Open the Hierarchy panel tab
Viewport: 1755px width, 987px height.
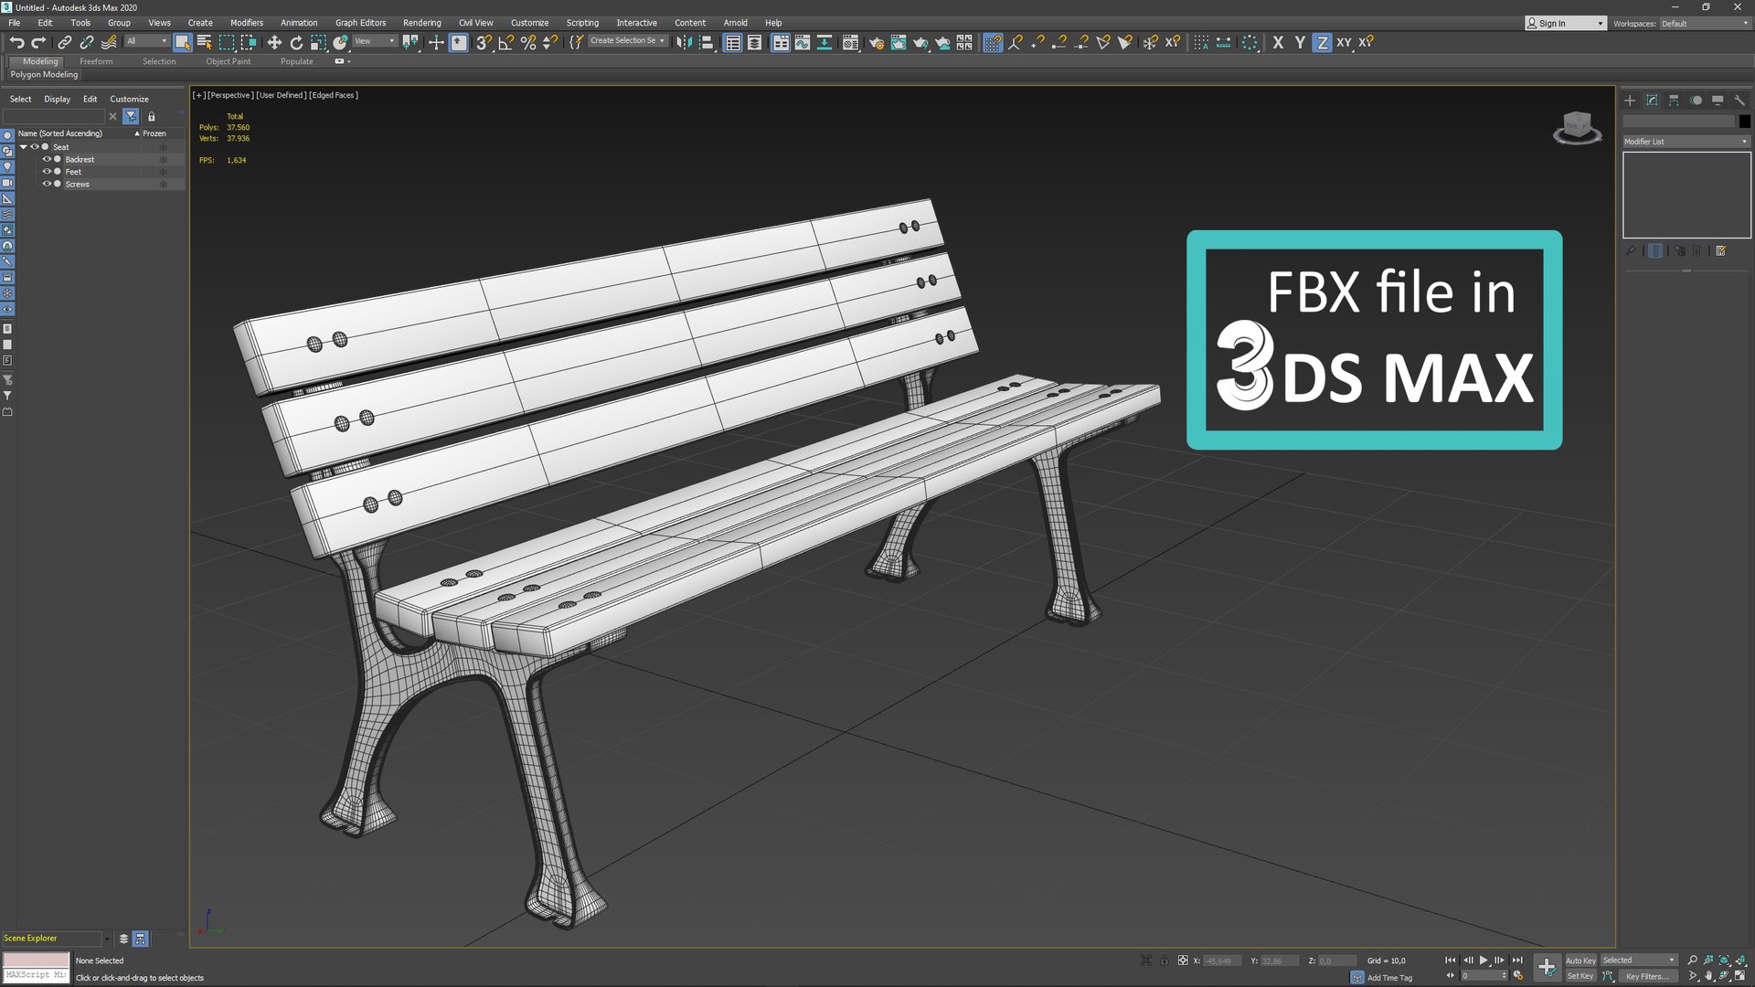point(1674,101)
